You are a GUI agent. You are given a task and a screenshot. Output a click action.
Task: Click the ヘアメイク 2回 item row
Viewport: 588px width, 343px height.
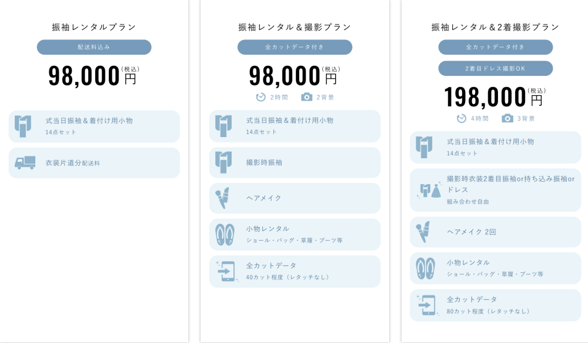point(495,232)
